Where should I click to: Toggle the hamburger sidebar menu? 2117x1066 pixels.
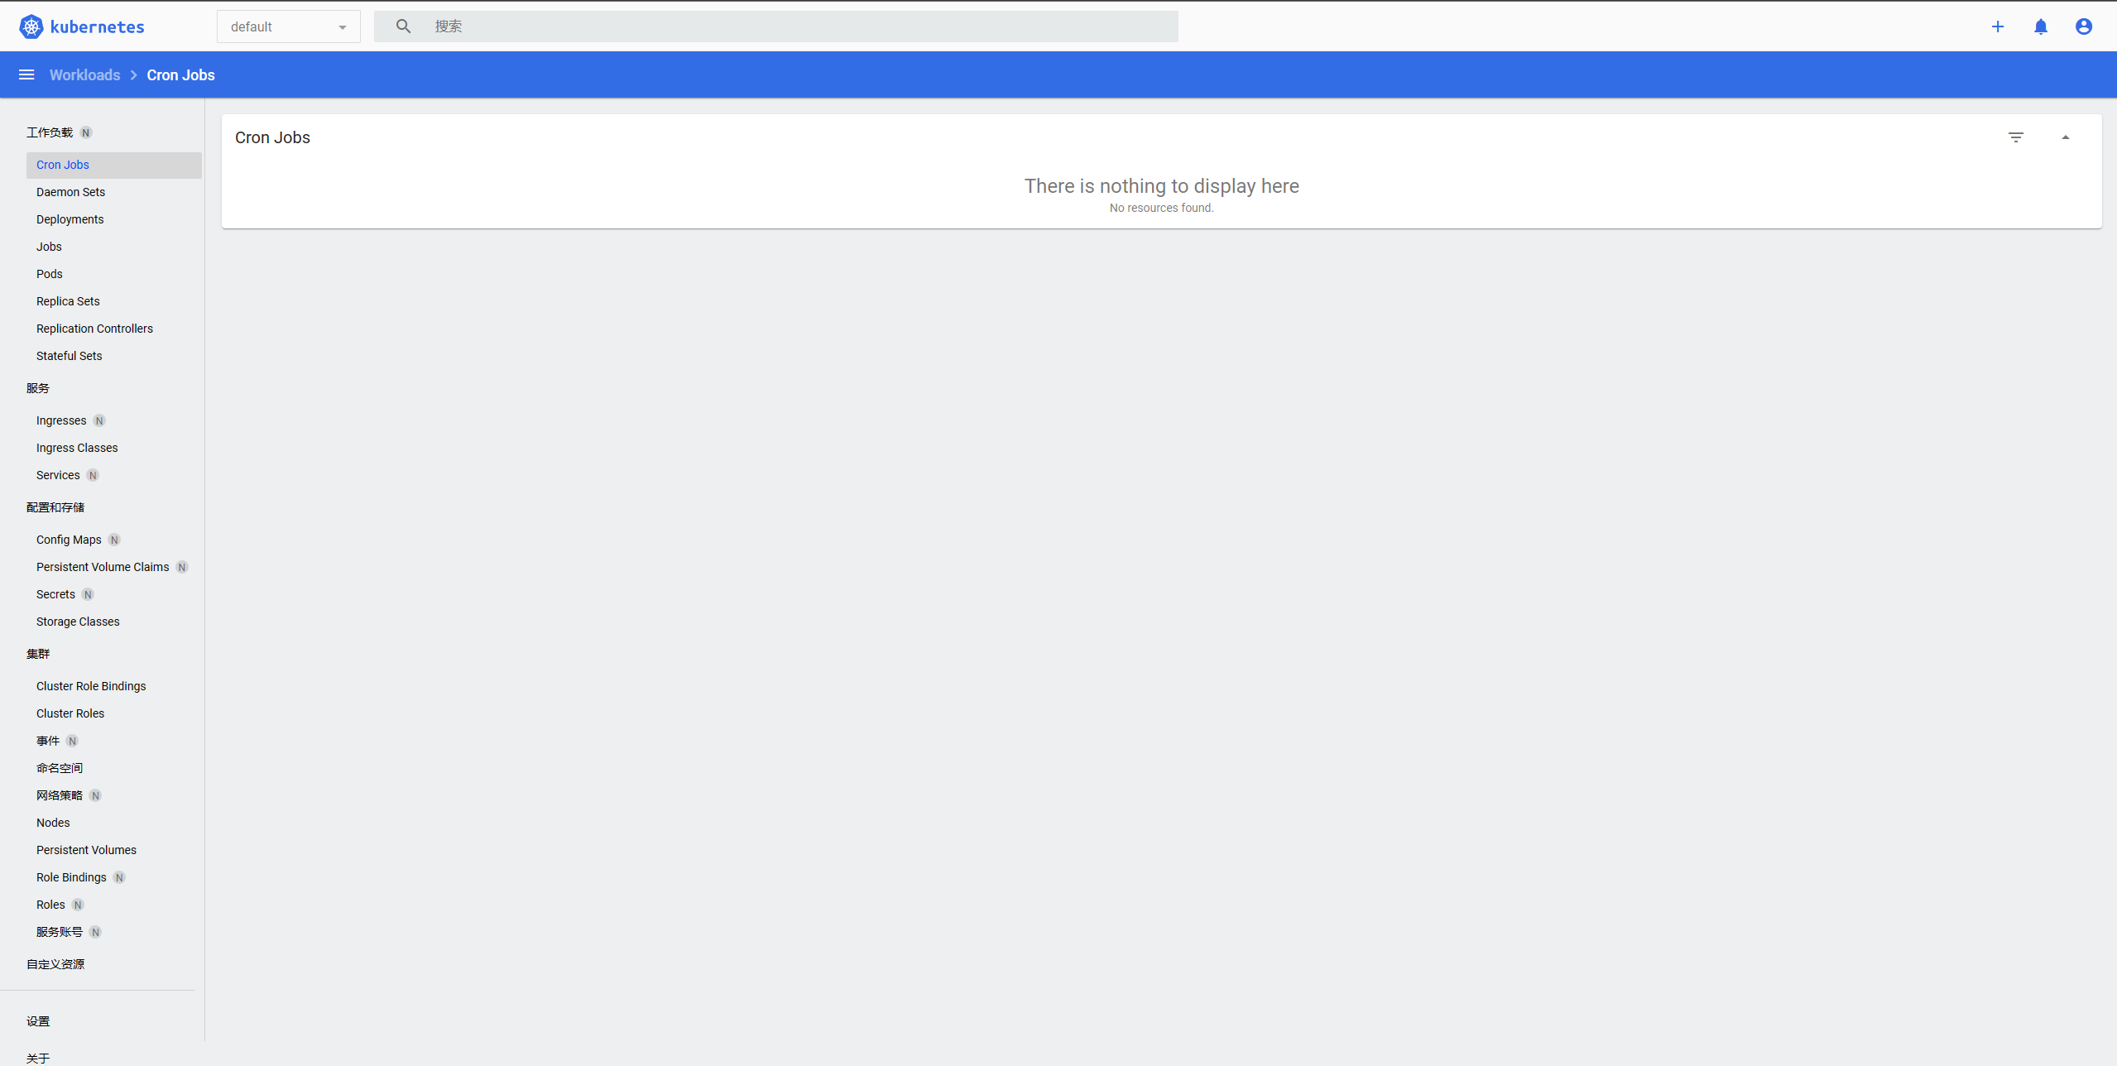[26, 75]
